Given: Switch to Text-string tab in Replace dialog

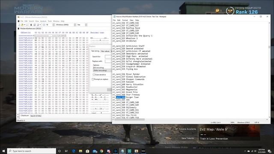Looking at the screenshot, I should tap(95, 51).
